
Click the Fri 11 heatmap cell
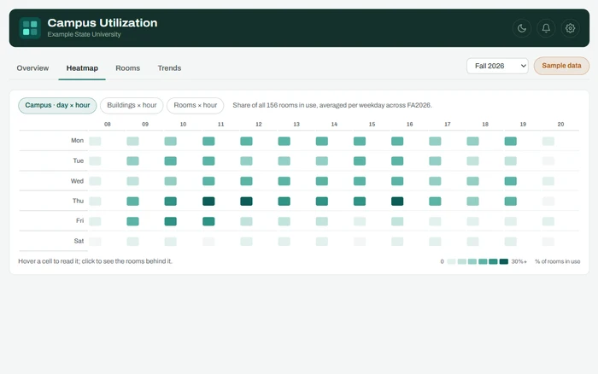pyautogui.click(x=208, y=221)
